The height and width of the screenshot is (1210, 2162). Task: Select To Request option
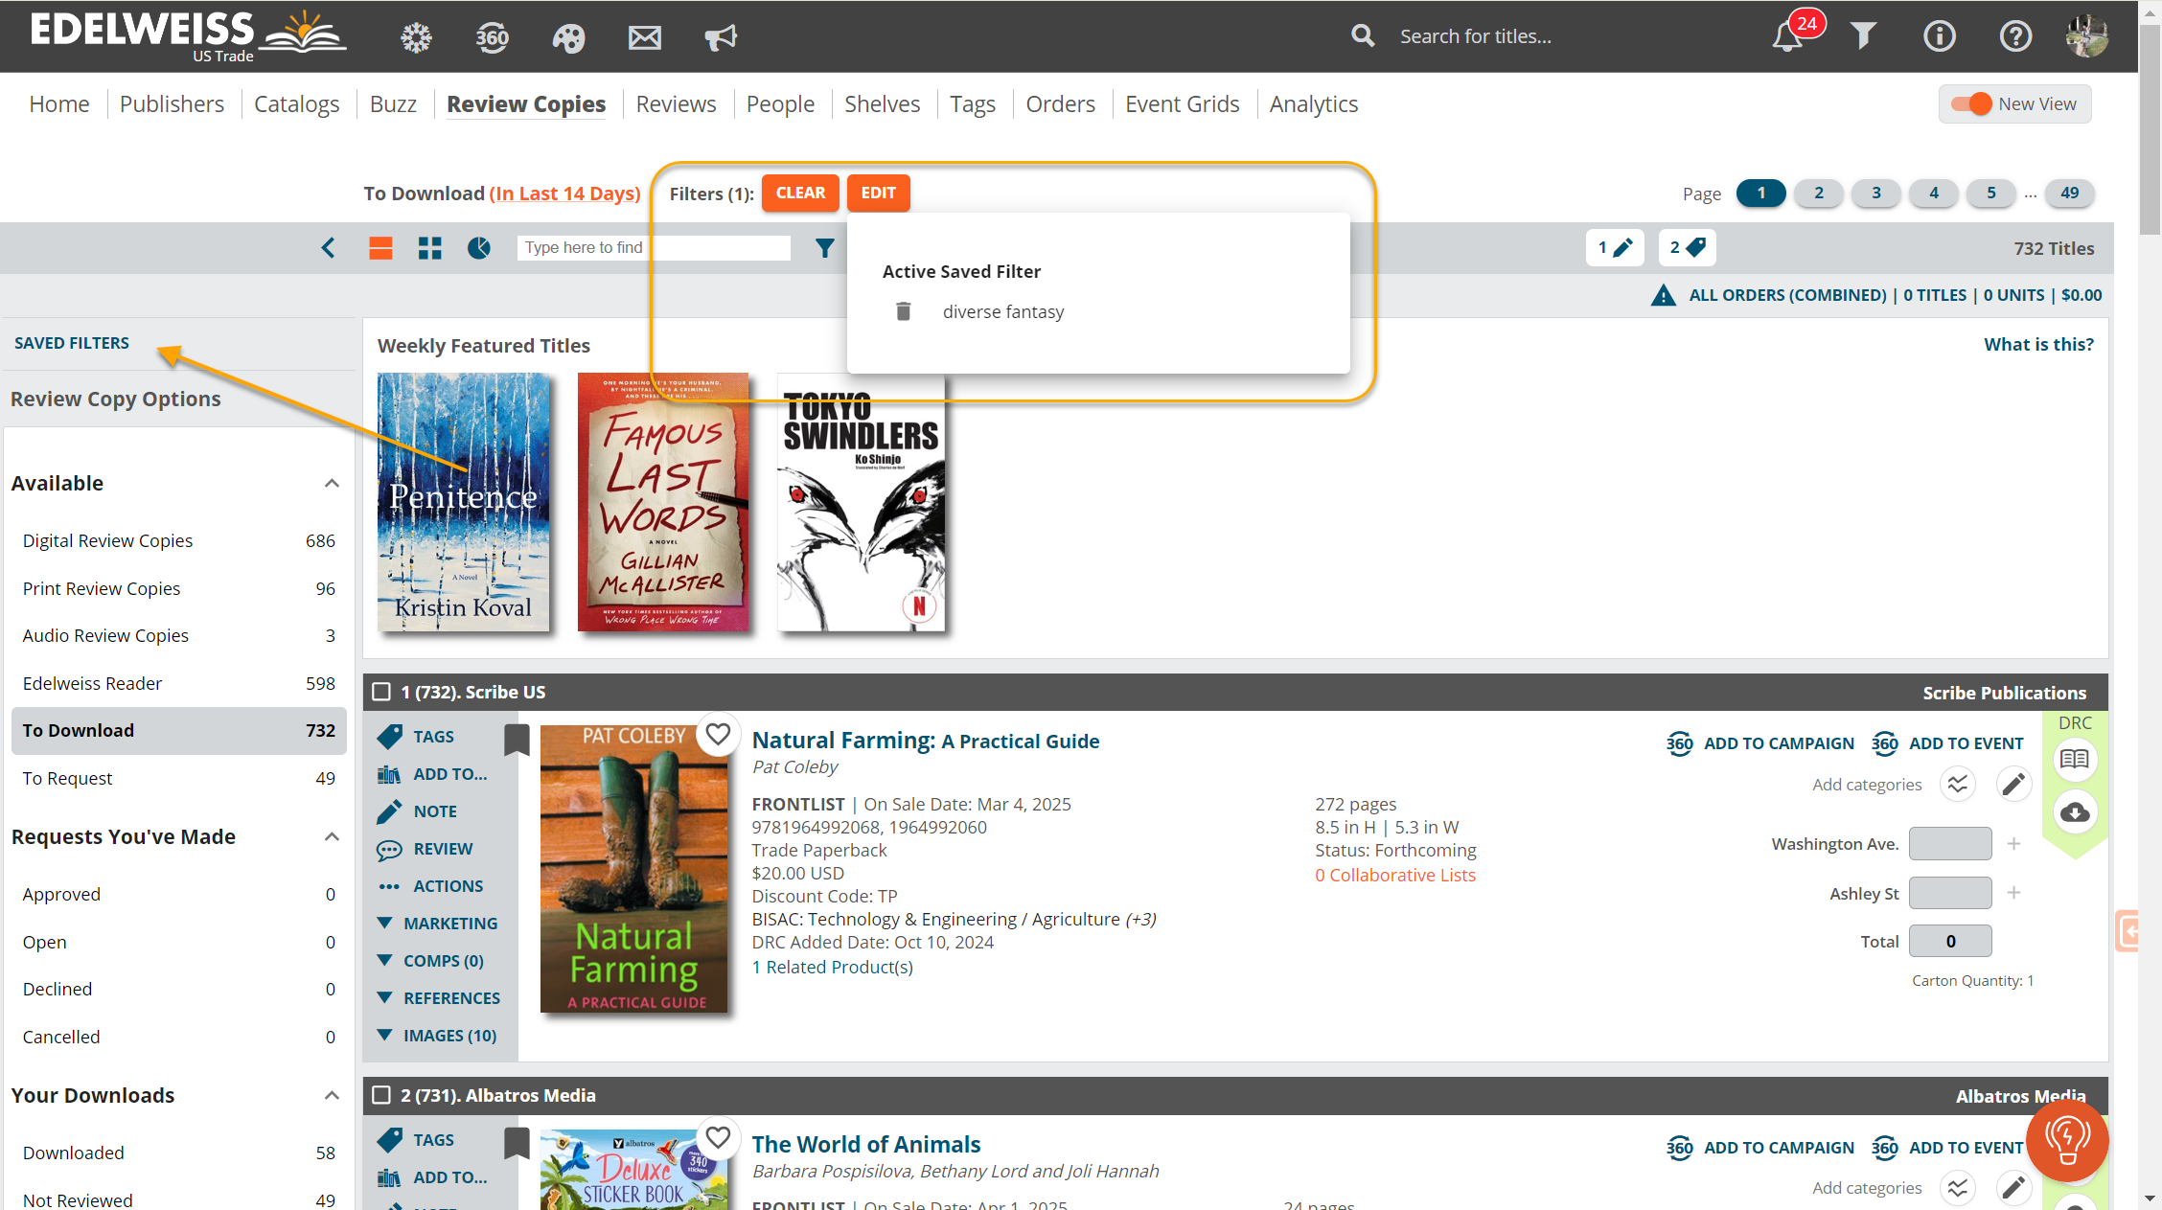(178, 778)
